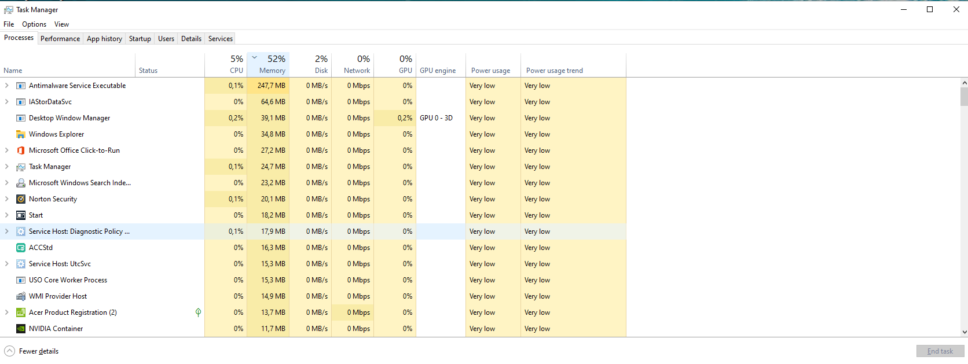Expand the IAStorDataSvc process group
The image size is (968, 364).
pyautogui.click(x=6, y=102)
